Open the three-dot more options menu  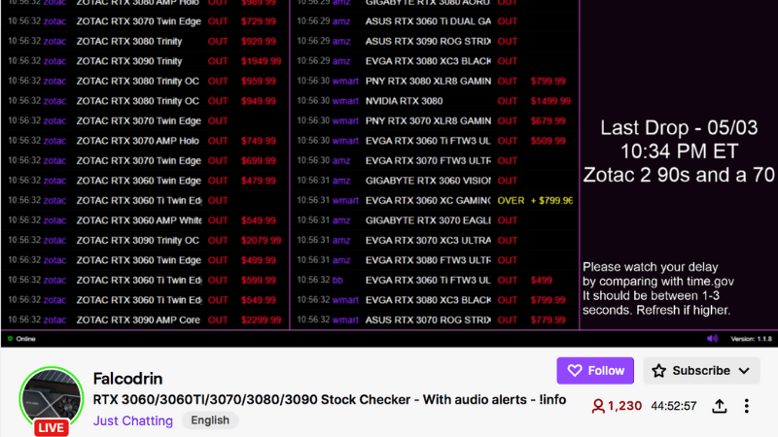click(747, 406)
